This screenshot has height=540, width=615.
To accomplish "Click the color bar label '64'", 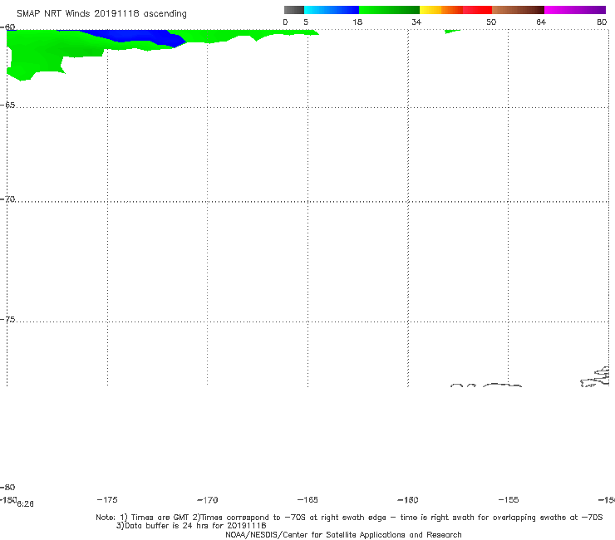I will coord(541,22).
